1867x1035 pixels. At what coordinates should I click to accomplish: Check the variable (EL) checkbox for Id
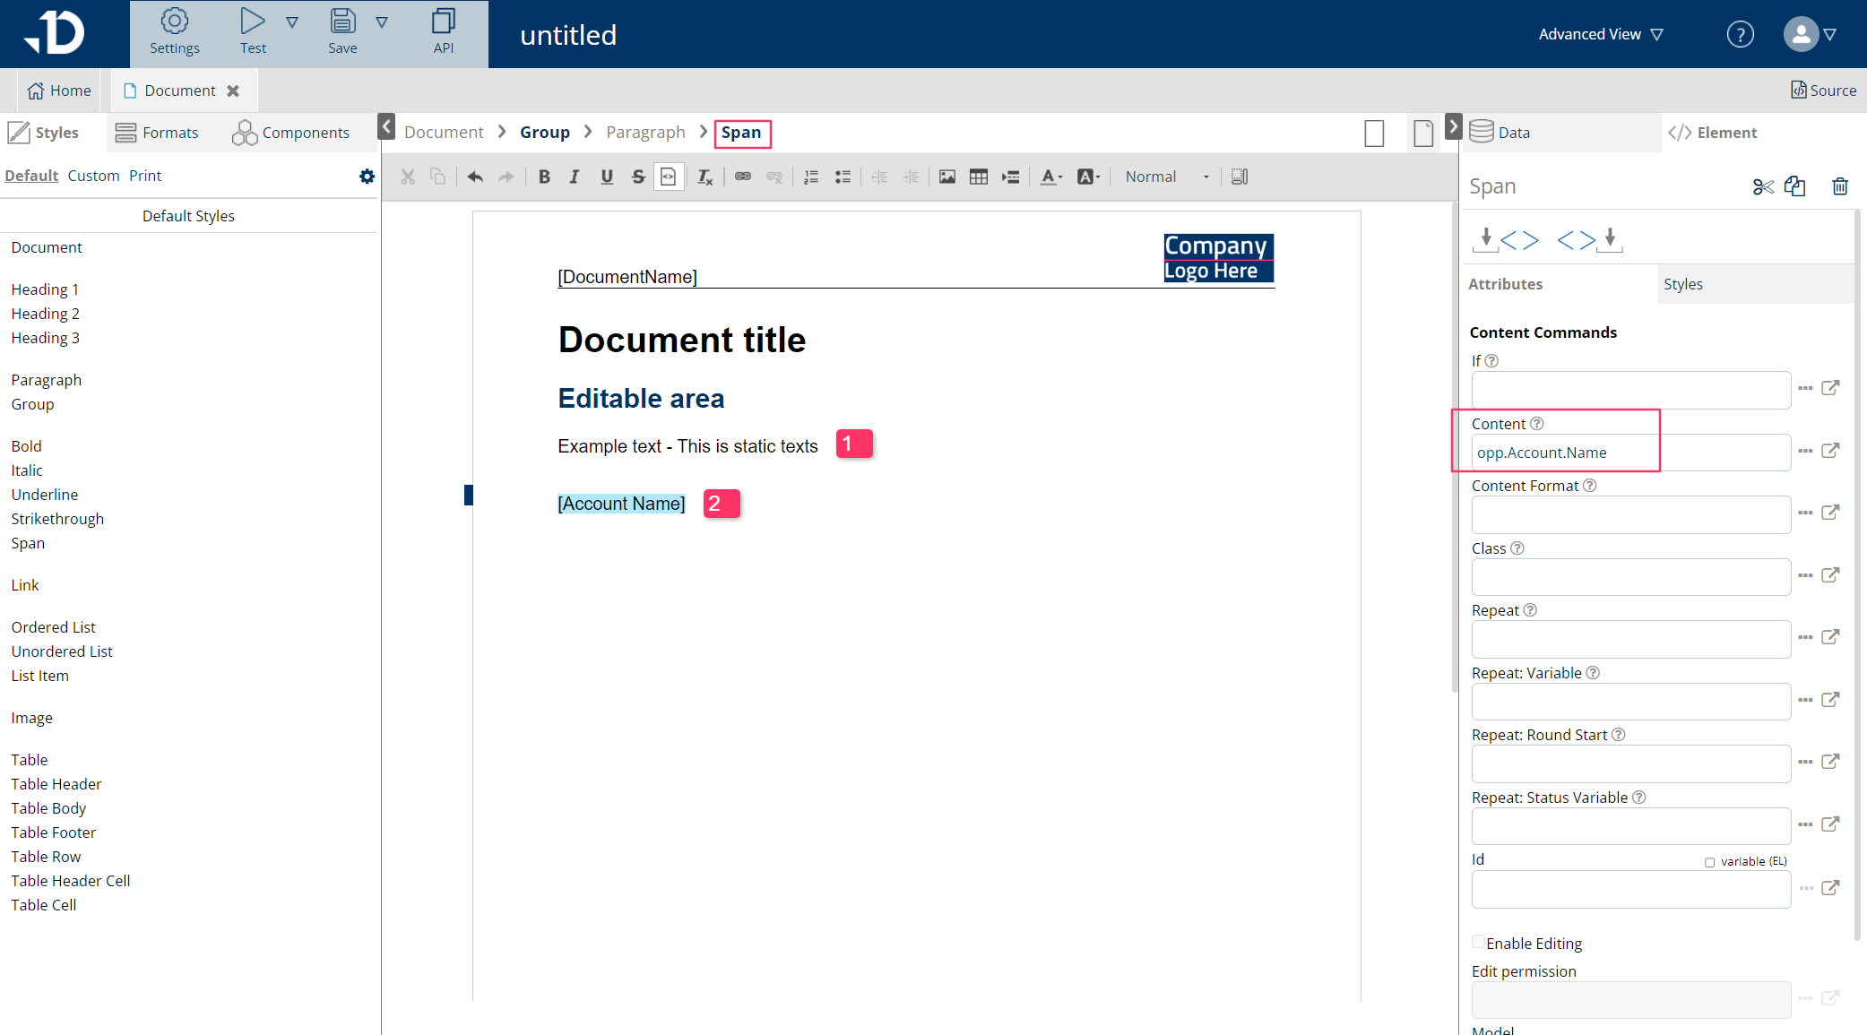(x=1709, y=862)
